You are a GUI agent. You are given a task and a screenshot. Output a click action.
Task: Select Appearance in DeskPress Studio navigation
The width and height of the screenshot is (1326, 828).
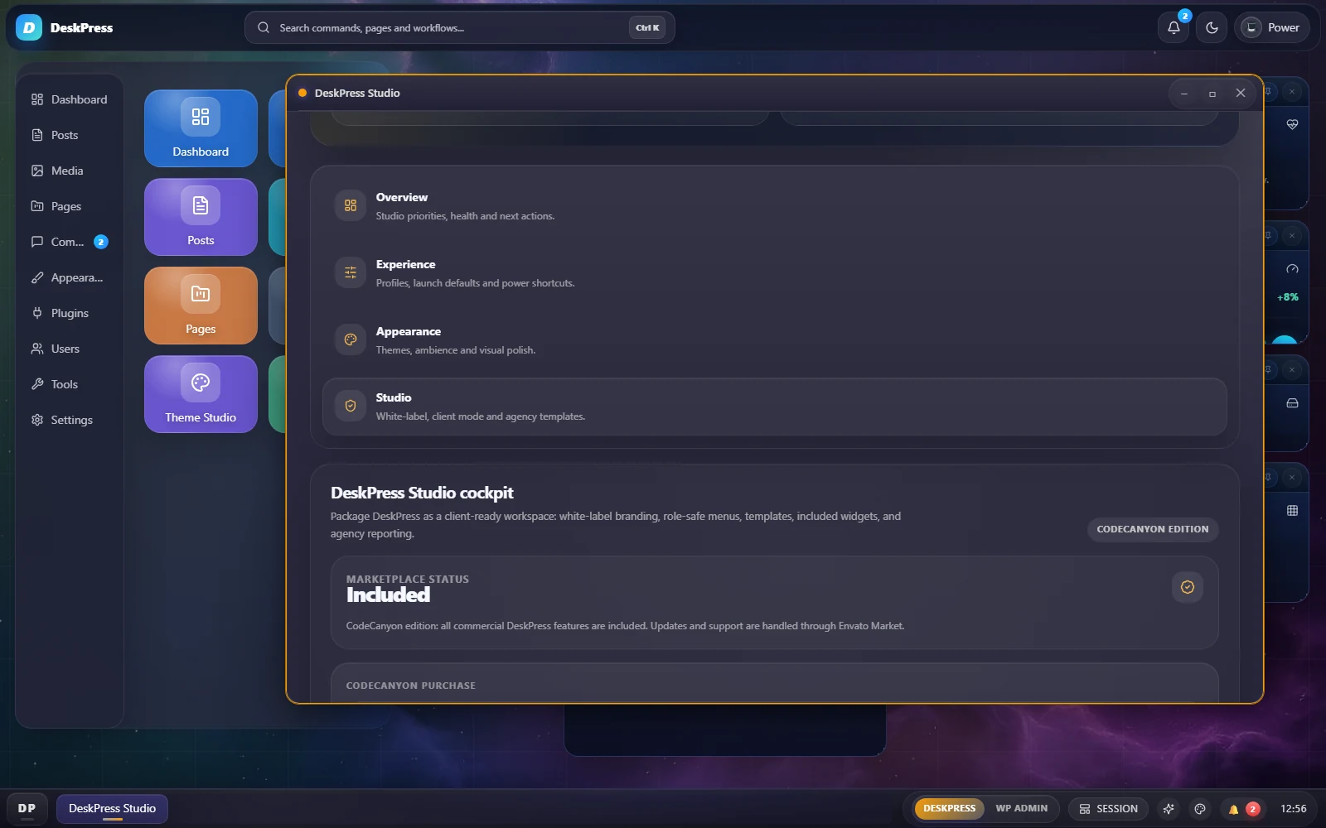(x=774, y=340)
